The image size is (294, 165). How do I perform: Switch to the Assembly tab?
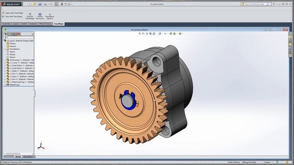pyautogui.click(x=6, y=24)
